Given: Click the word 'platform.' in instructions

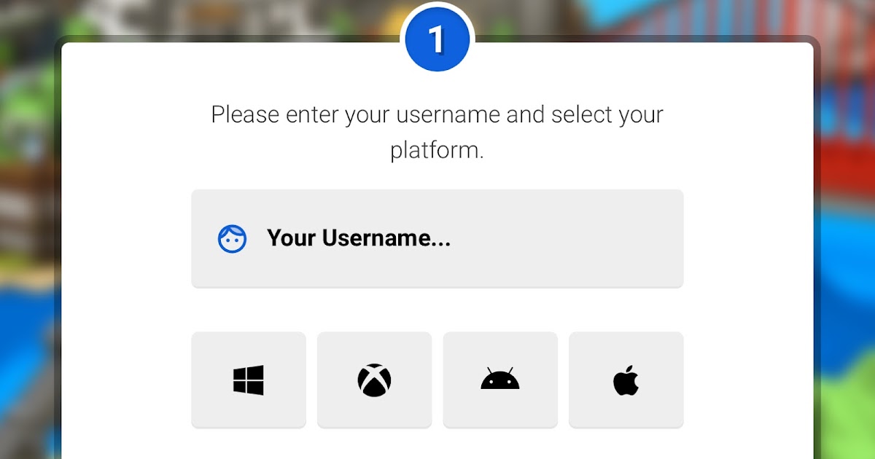Looking at the screenshot, I should (437, 151).
